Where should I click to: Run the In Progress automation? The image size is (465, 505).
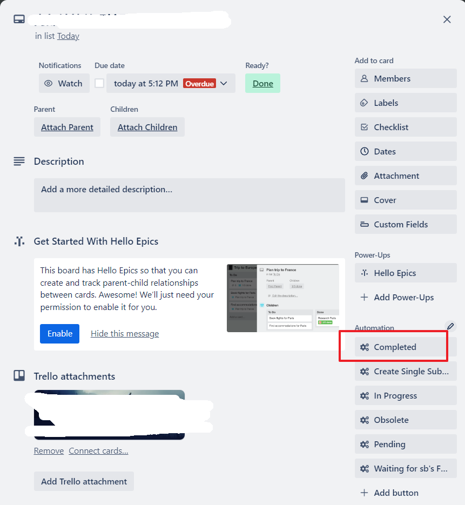click(406, 396)
